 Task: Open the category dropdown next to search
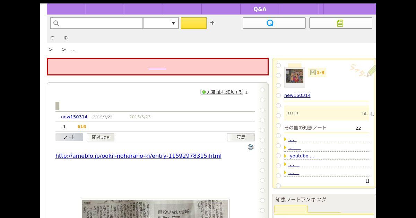click(x=161, y=23)
